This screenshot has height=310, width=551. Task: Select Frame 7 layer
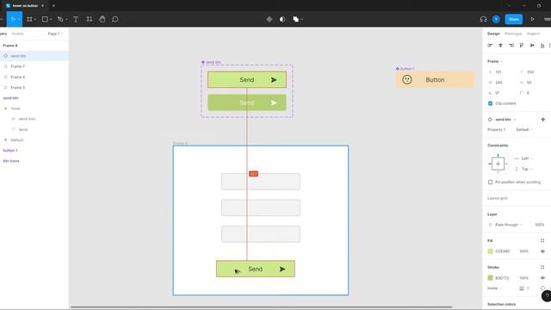pyautogui.click(x=34, y=66)
